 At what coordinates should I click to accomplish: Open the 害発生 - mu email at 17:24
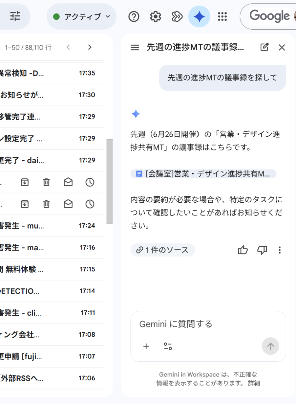[x=52, y=226]
